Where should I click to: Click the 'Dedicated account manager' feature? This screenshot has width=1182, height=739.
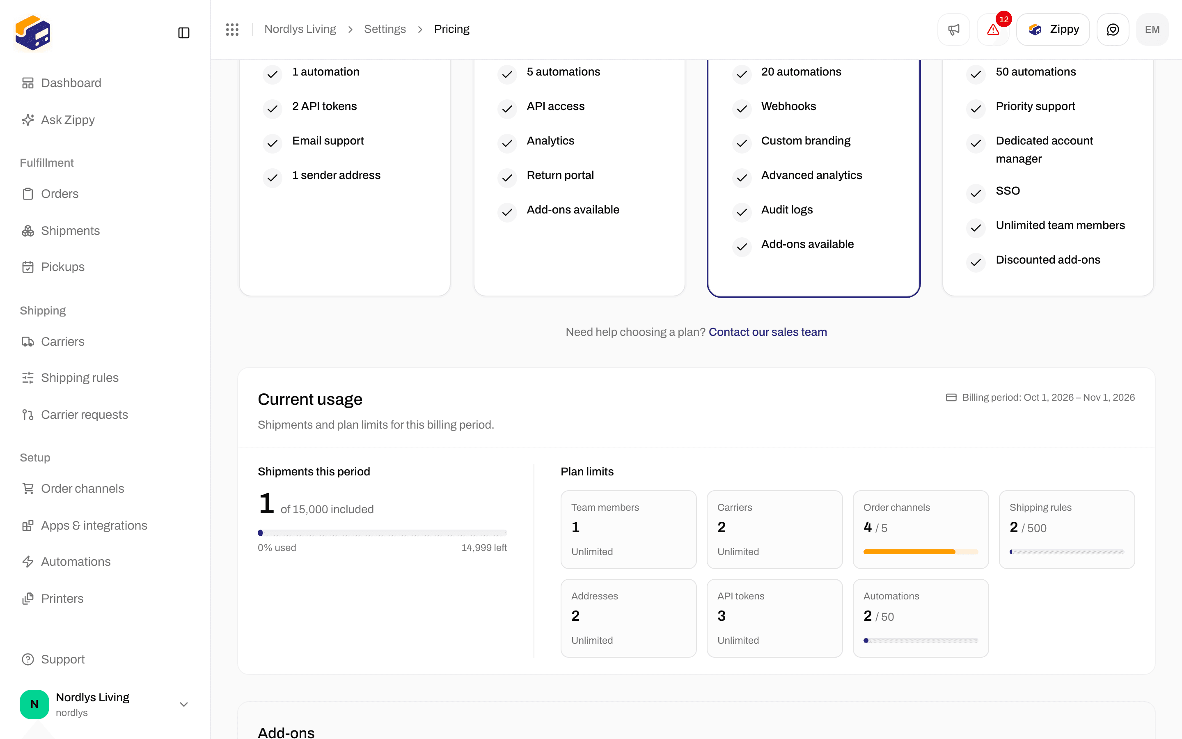point(1044,149)
